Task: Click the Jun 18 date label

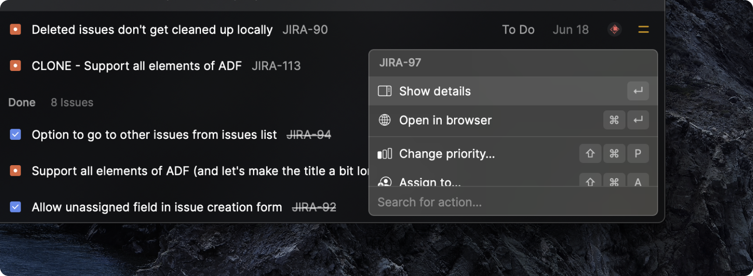Action: 570,29
